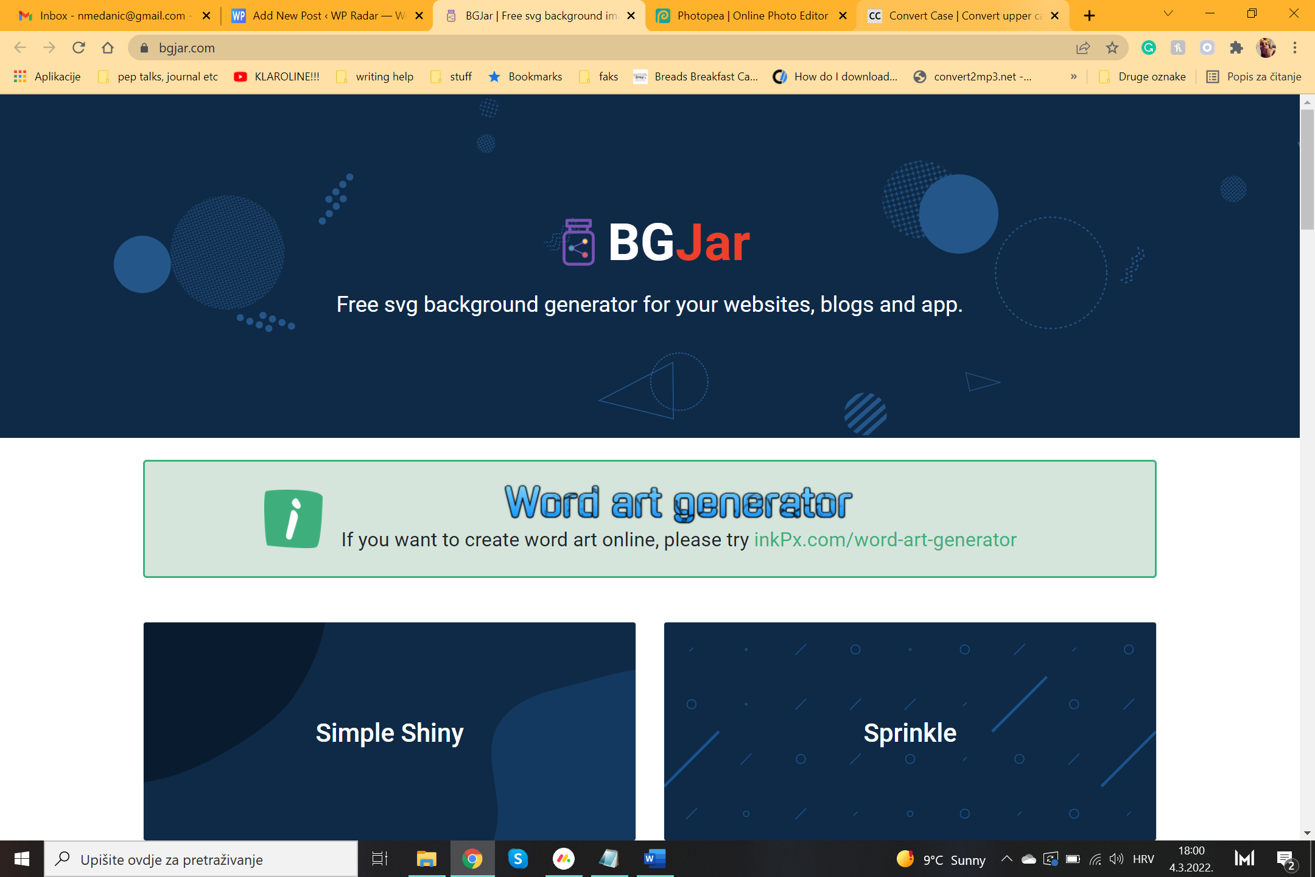The width and height of the screenshot is (1315, 877).
Task: Expand hidden bookmarks chevron
Action: [x=1074, y=77]
